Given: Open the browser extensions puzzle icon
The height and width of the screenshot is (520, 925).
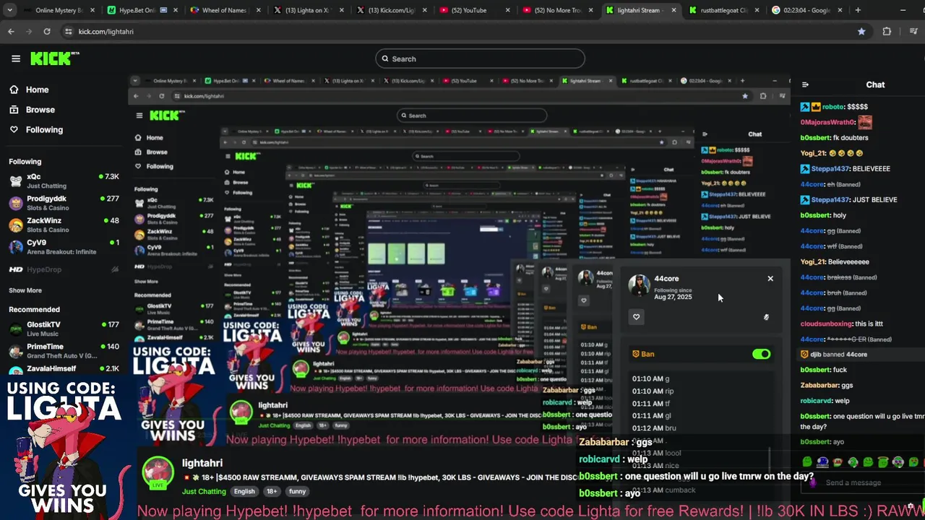Looking at the screenshot, I should pyautogui.click(x=887, y=32).
